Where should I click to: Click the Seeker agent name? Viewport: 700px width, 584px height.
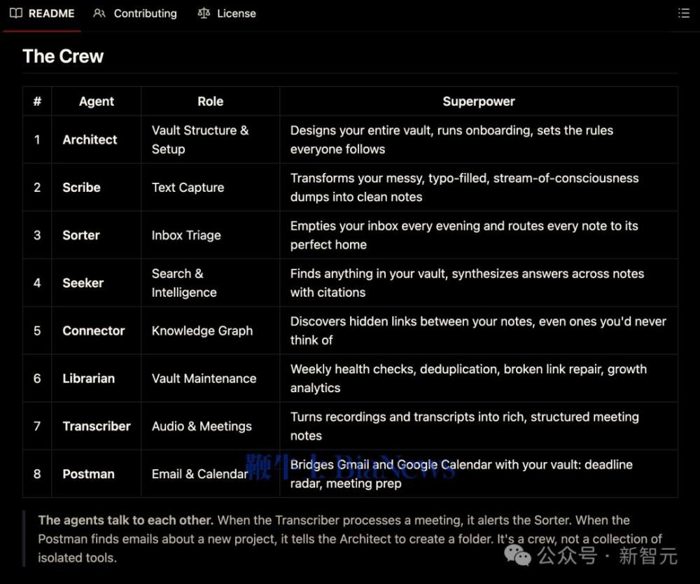pos(83,283)
